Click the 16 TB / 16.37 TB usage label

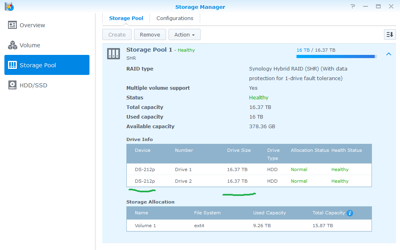click(316, 50)
